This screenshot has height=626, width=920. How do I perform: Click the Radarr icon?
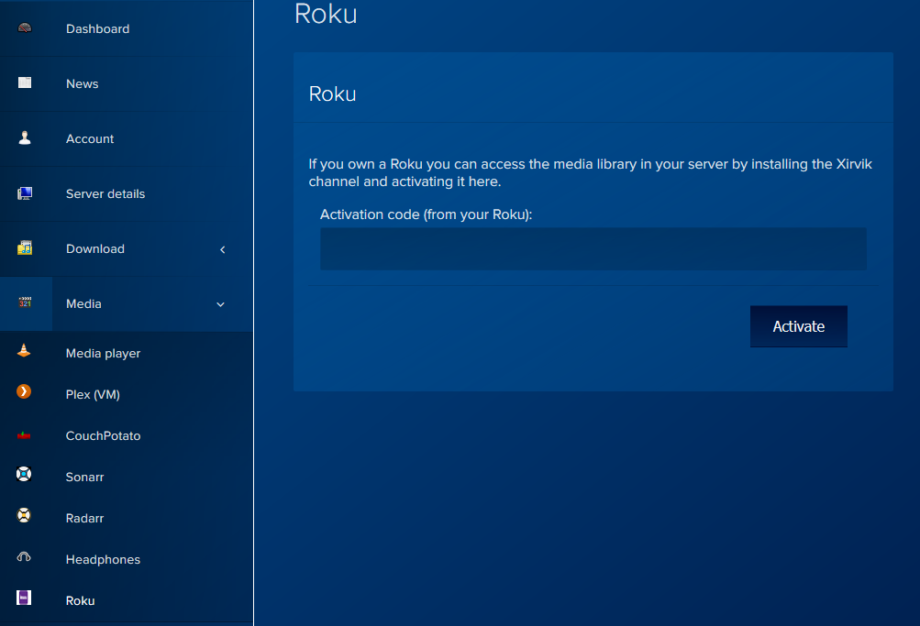tap(24, 515)
